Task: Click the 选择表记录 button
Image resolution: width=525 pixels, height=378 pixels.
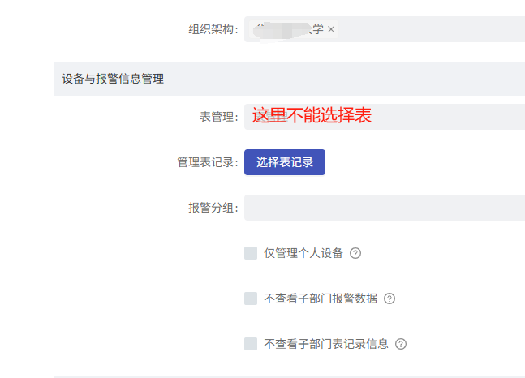Action: pyautogui.click(x=285, y=162)
